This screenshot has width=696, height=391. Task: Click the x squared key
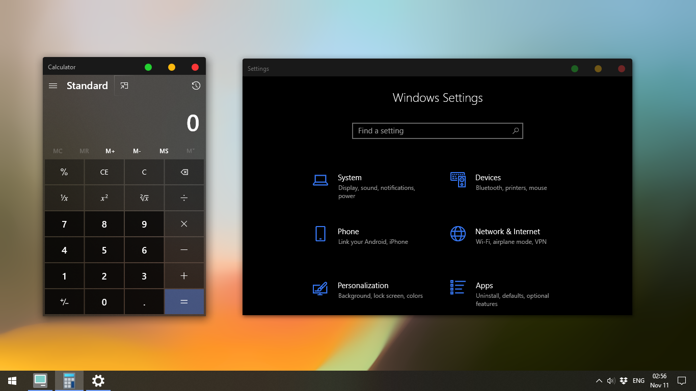pyautogui.click(x=104, y=198)
